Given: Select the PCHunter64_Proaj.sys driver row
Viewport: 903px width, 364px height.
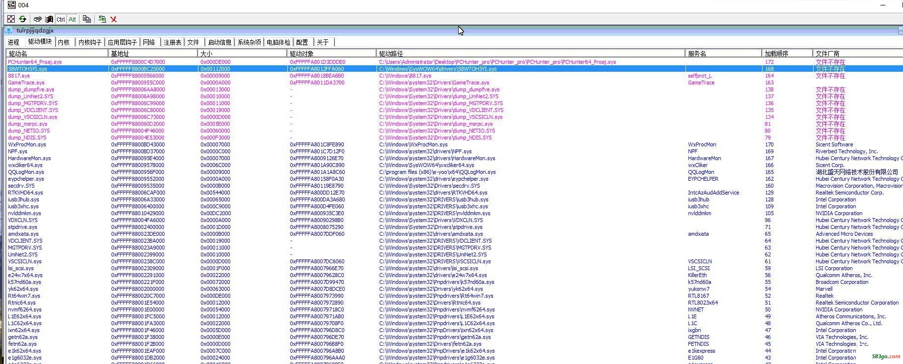Looking at the screenshot, I should [x=35, y=62].
